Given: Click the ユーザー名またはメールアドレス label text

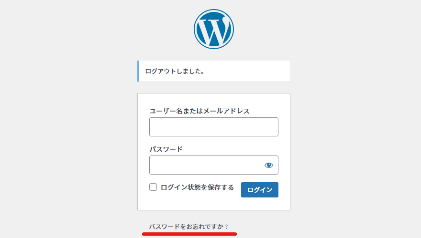Looking at the screenshot, I should (x=199, y=111).
